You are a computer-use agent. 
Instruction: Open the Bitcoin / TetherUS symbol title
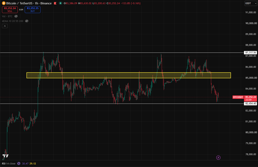(x=29, y=3)
